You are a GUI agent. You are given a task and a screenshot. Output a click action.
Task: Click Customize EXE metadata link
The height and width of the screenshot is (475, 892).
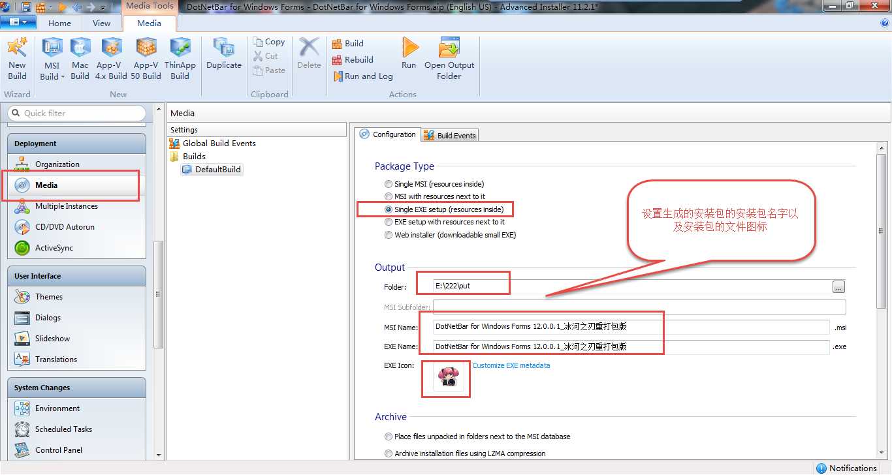pos(511,366)
